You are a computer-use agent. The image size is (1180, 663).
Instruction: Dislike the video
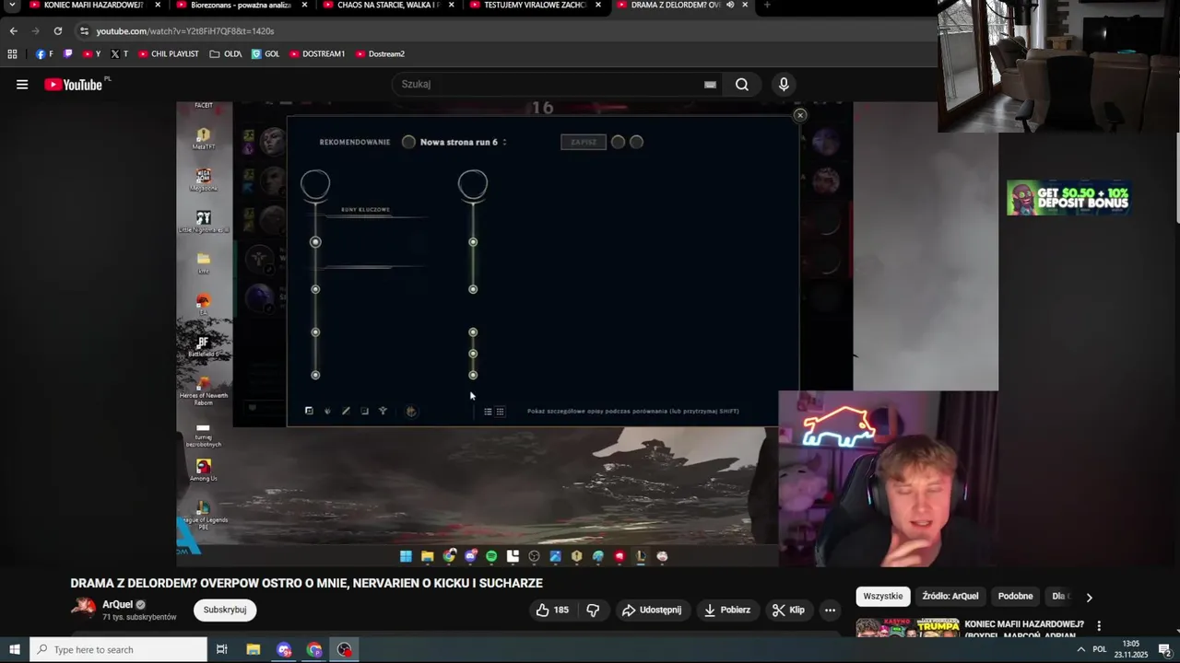point(593,610)
